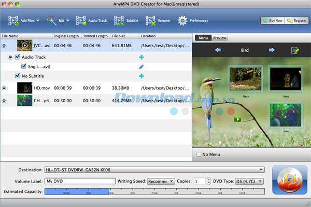
Task: Uncheck the Audio Track checkbox
Action: click(x=18, y=57)
